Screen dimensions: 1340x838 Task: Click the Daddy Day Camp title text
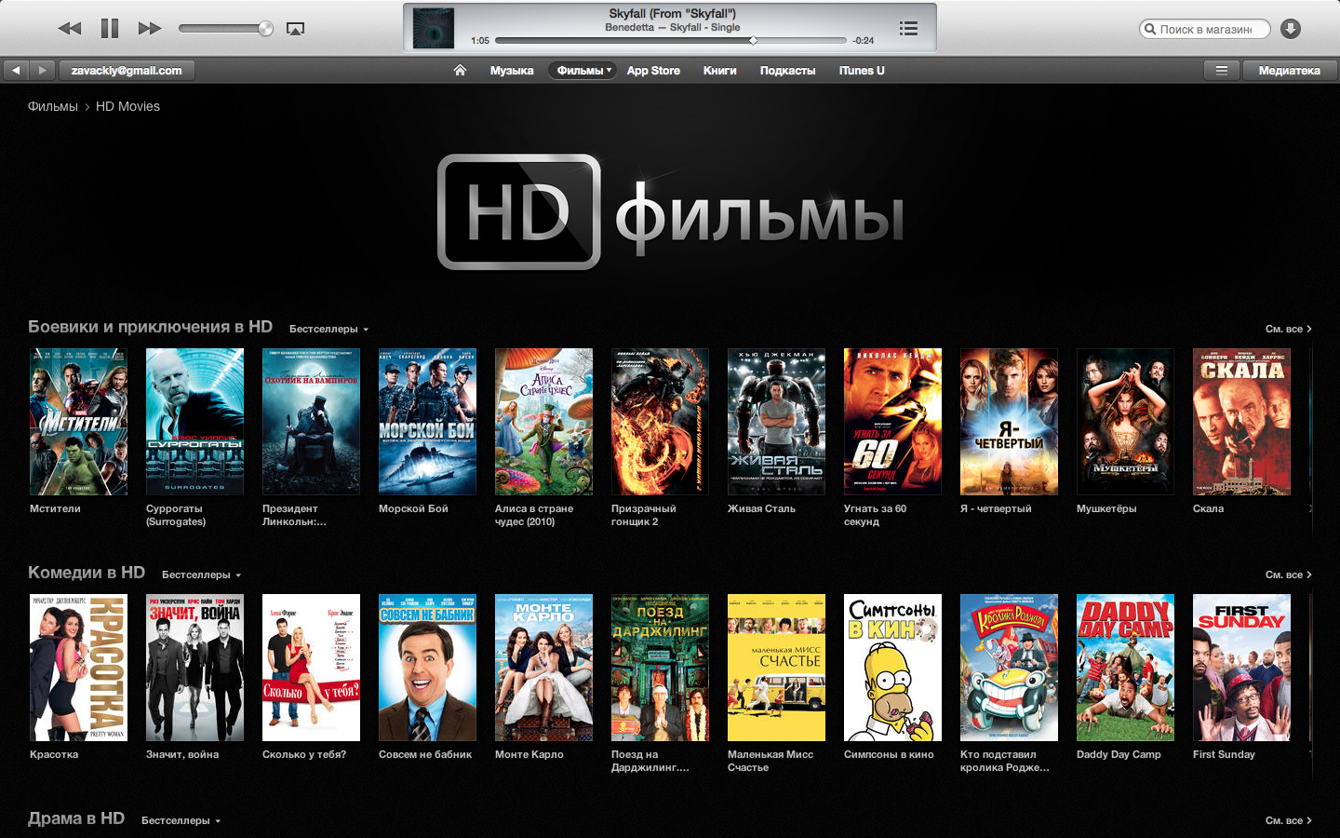(x=1119, y=754)
